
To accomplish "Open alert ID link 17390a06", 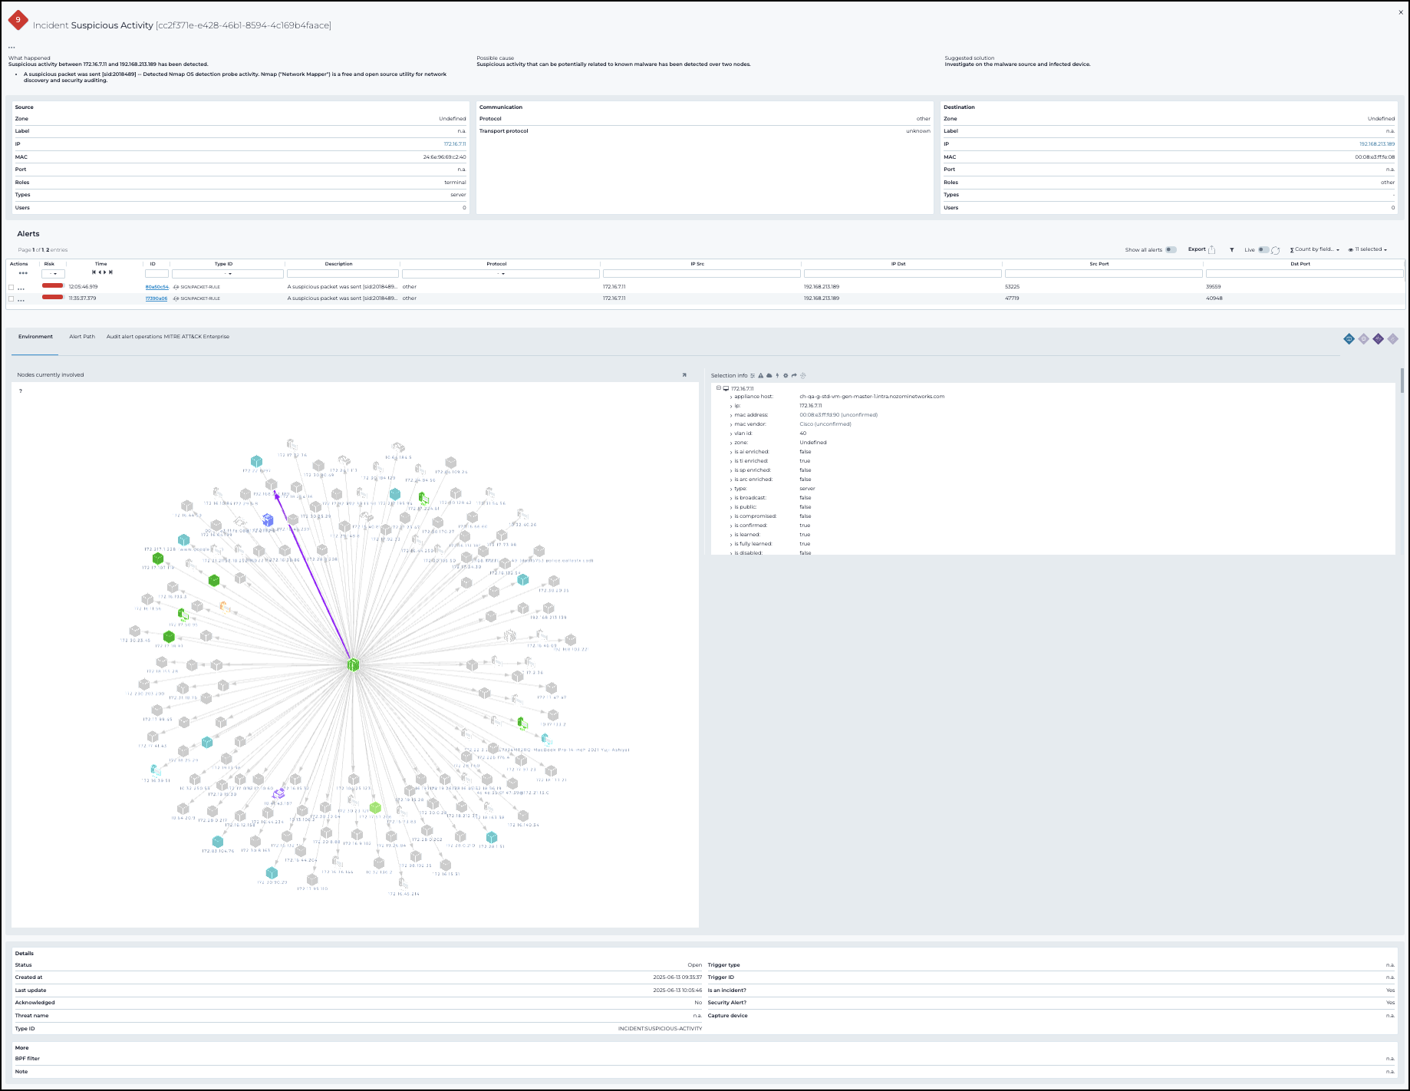I will (156, 298).
